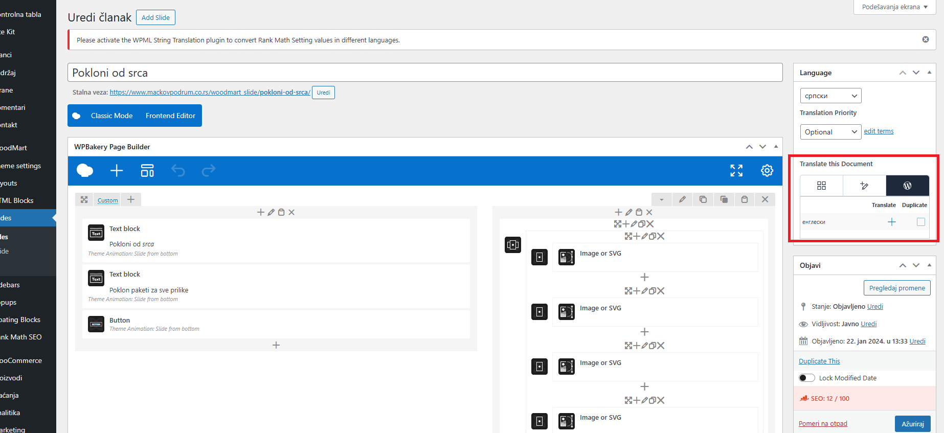The image size is (944, 433).
Task: Clone the row using copy icon
Action: click(x=703, y=199)
